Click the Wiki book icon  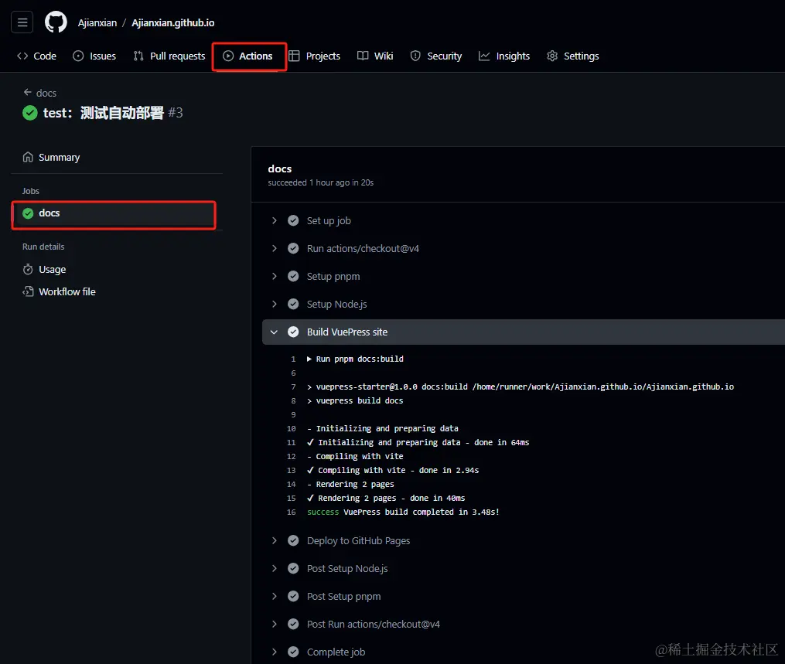tap(363, 56)
